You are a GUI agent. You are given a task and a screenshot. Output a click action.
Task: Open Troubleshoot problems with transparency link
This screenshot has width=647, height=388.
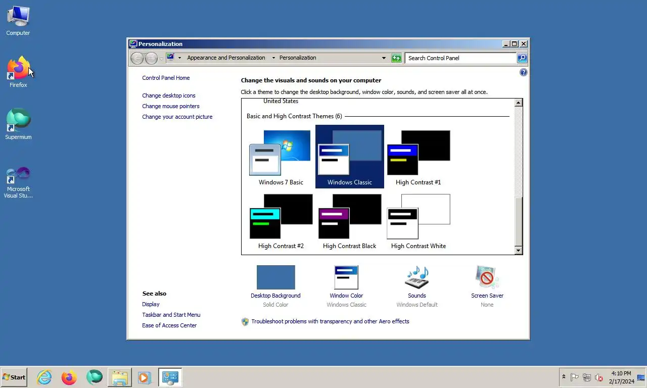click(330, 321)
